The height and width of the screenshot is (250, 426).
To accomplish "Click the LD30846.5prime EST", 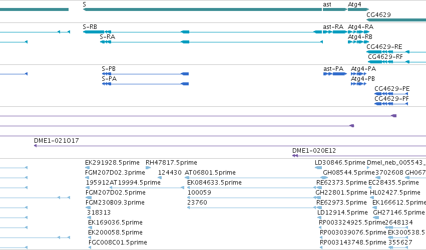I will point(318,168).
